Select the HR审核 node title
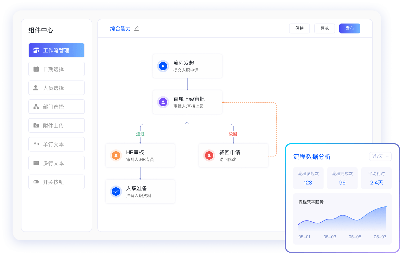Image resolution: width=400 pixels, height=255 pixels. 135,152
